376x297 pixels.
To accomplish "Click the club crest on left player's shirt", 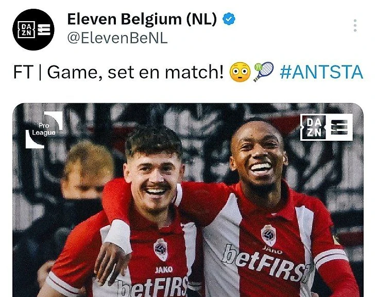I will (x=161, y=250).
